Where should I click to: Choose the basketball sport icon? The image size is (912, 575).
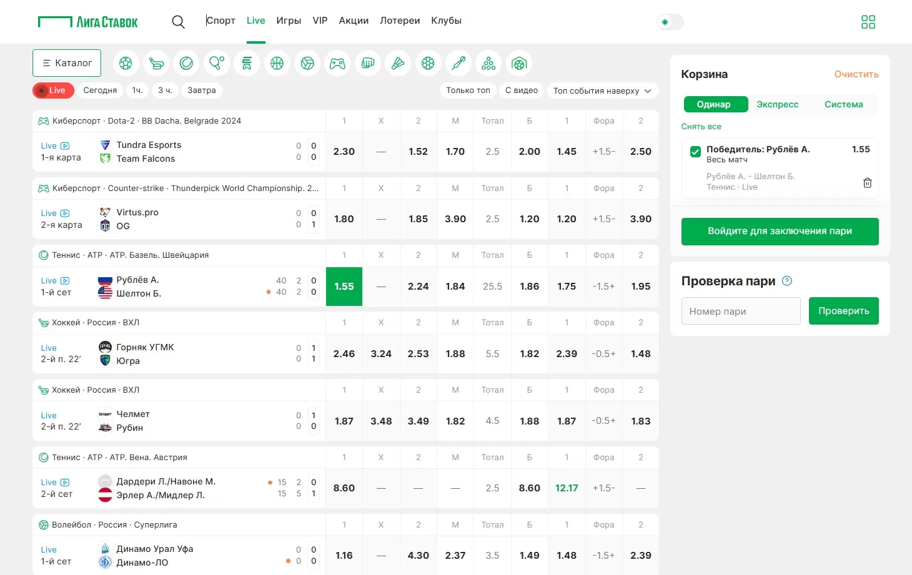pyautogui.click(x=277, y=63)
